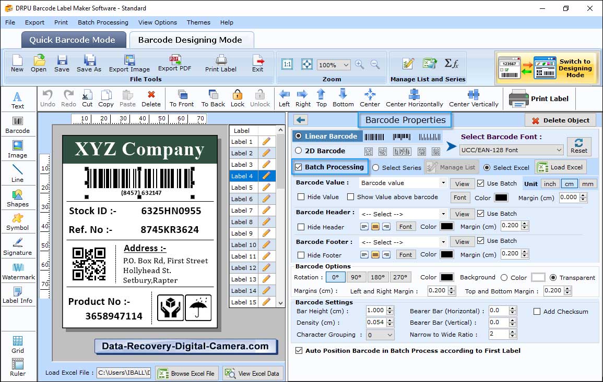Increase Bar Height stepper value
Viewport: 603px width, 382px height.
click(390, 309)
